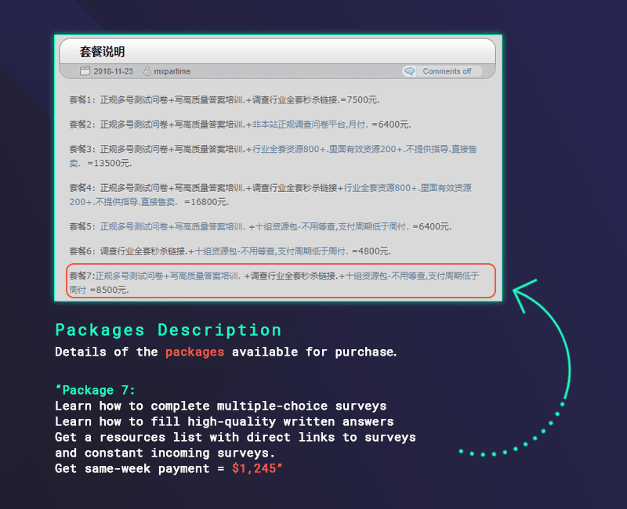Image resolution: width=627 pixels, height=509 pixels.
Task: Click the calendar icon beside the post date
Action: [x=85, y=71]
